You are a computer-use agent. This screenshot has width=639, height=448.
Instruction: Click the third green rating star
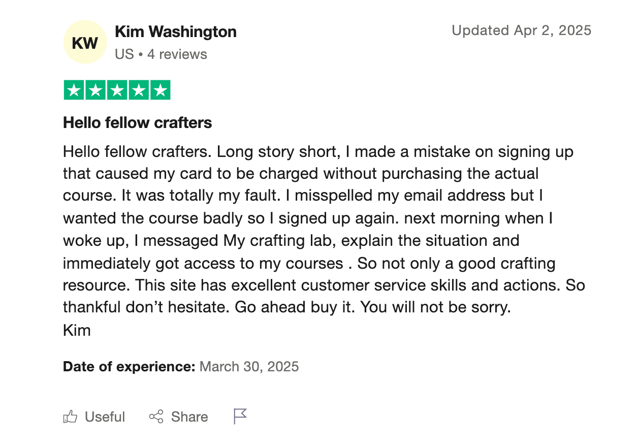(x=117, y=90)
